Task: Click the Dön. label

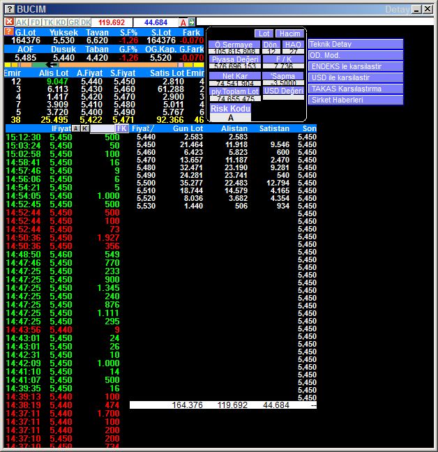Action: (x=271, y=45)
